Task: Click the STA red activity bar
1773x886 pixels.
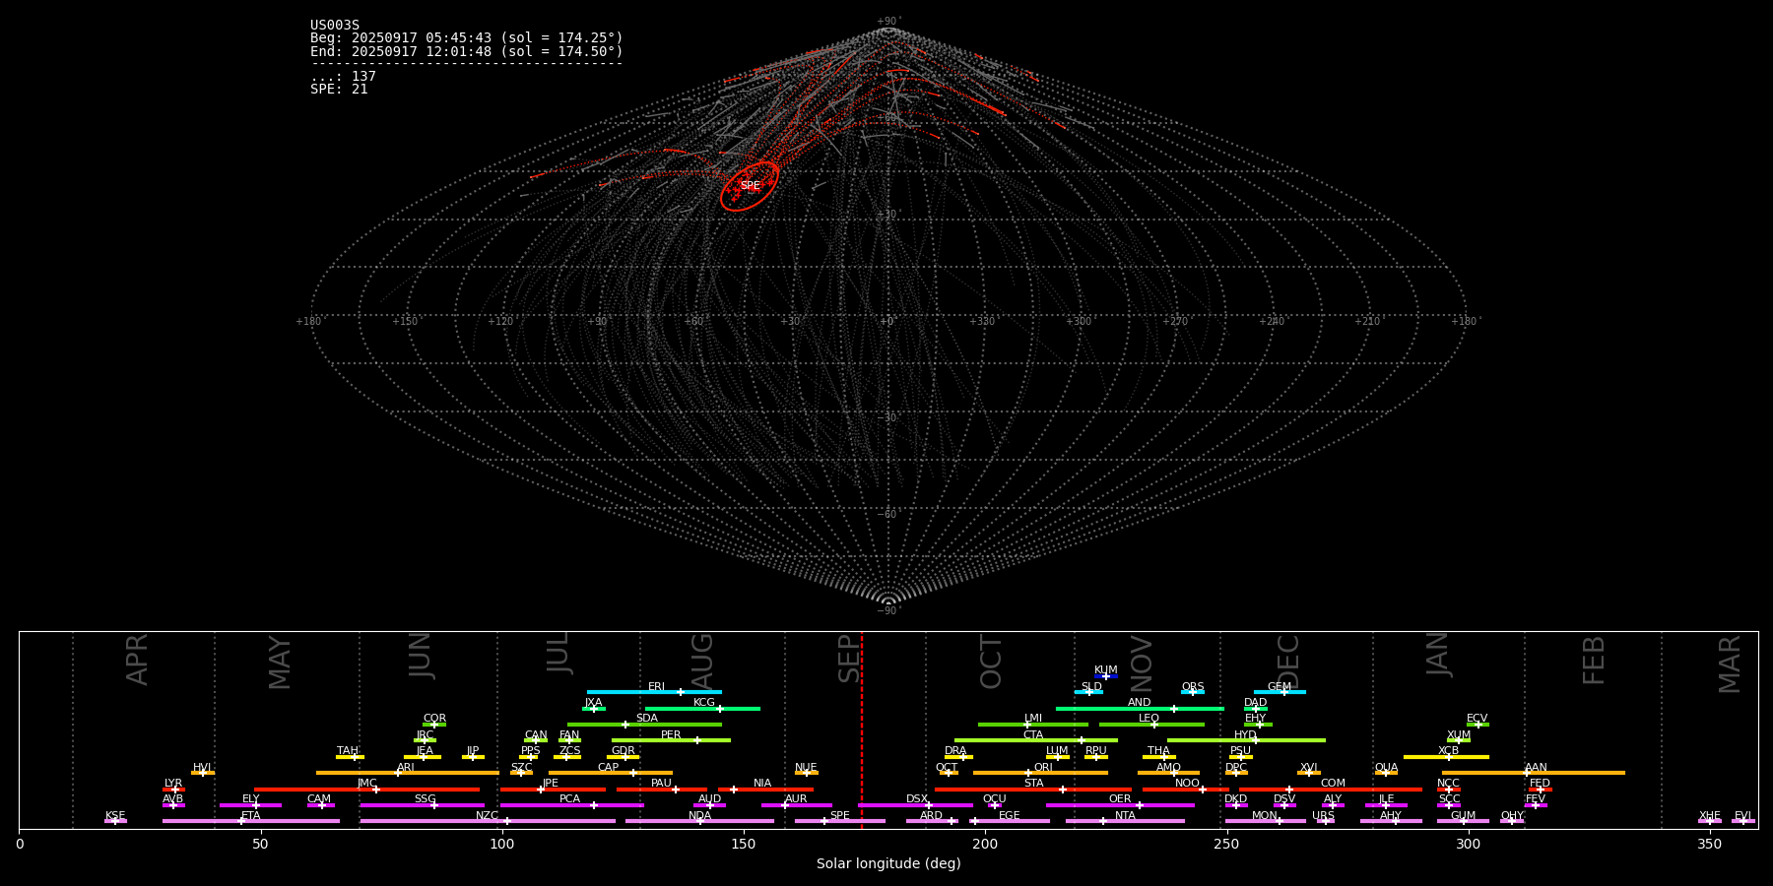Action: coord(1033,790)
